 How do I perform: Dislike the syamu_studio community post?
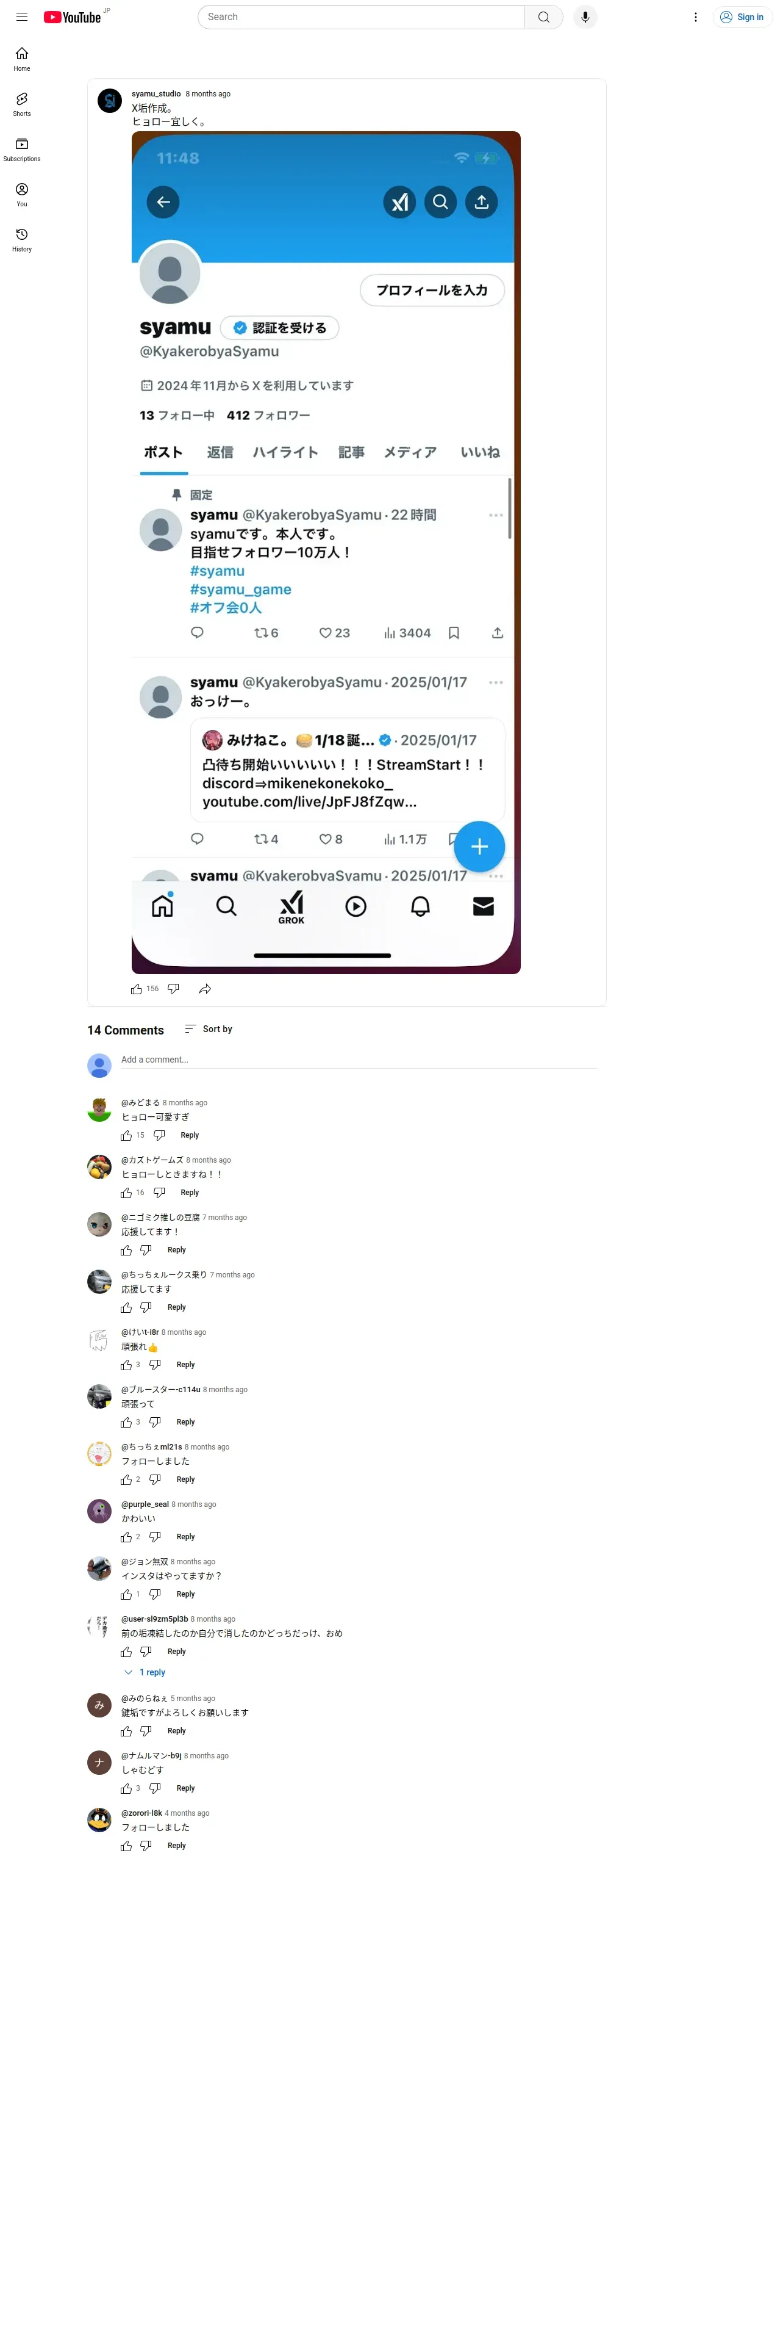point(173,988)
